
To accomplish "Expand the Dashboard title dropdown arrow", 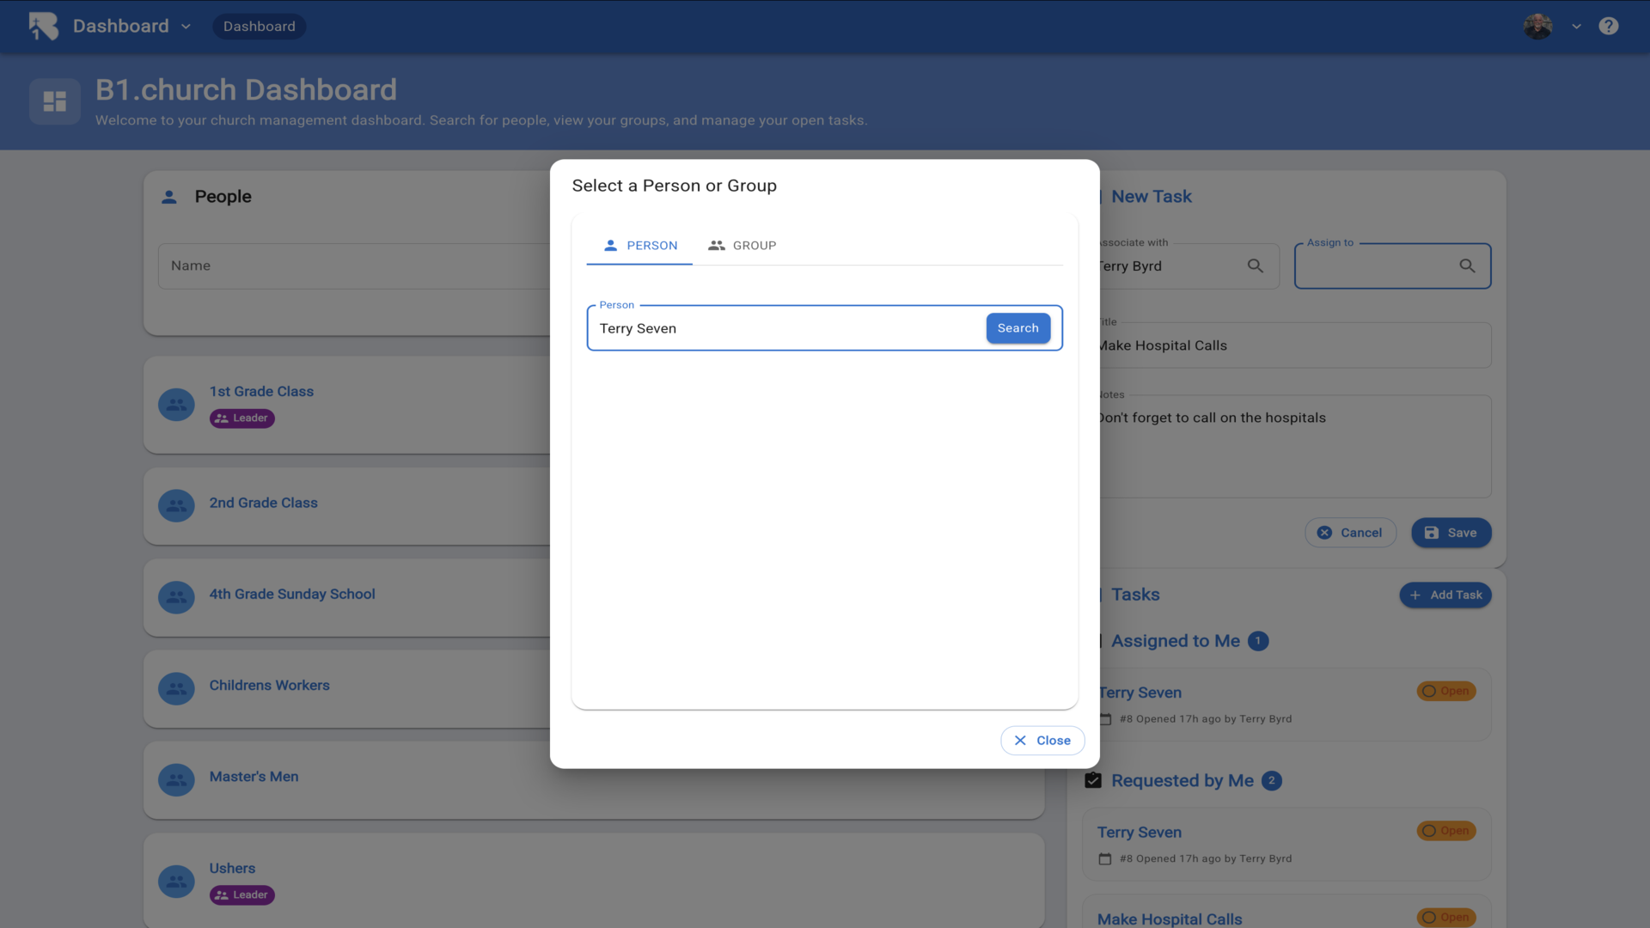I will (186, 27).
